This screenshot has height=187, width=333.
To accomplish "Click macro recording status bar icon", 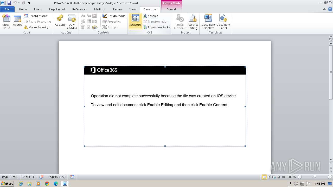I will coord(72,177).
